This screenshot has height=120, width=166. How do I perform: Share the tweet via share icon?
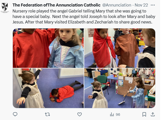pos(152,114)
